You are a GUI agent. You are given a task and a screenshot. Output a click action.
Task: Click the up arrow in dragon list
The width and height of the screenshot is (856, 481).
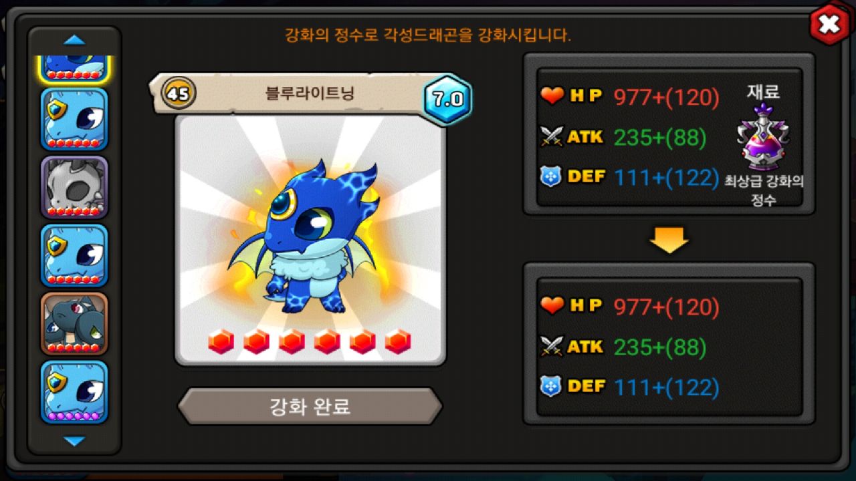(74, 40)
